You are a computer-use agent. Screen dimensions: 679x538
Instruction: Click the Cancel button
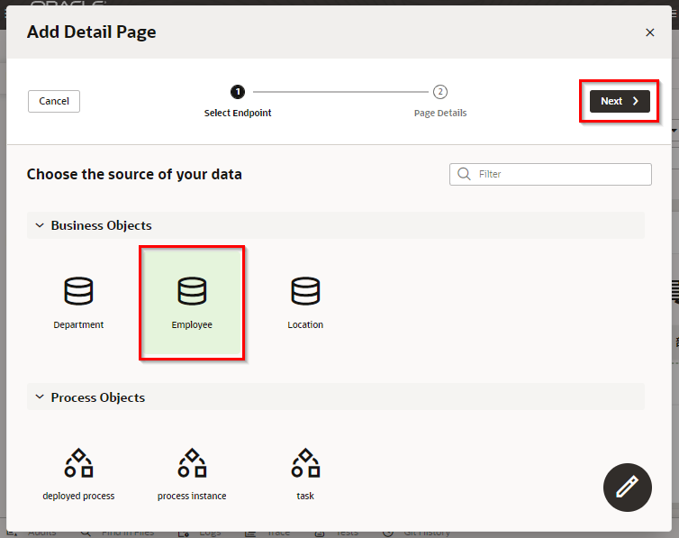pos(54,101)
